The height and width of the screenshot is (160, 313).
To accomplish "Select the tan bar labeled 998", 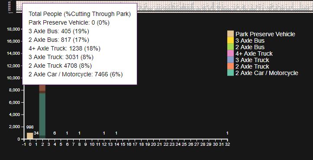I will [x=30, y=136].
